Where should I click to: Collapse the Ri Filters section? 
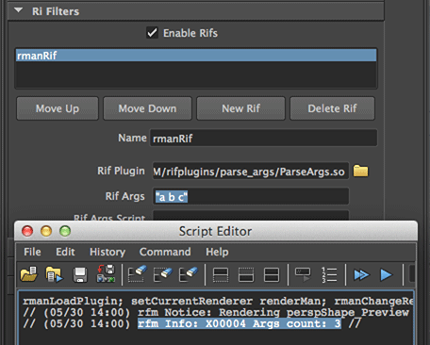tap(19, 10)
